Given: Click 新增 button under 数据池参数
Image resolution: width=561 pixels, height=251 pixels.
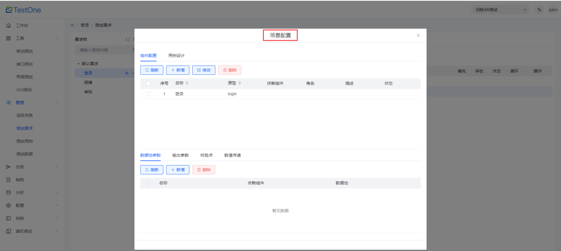Looking at the screenshot, I should click(x=178, y=170).
